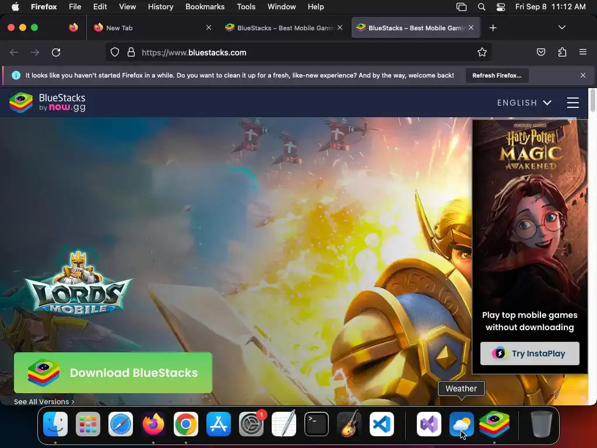Screen dimensions: 597x448
Task: Open BlueStacks site hamburger menu
Action: tap(573, 103)
